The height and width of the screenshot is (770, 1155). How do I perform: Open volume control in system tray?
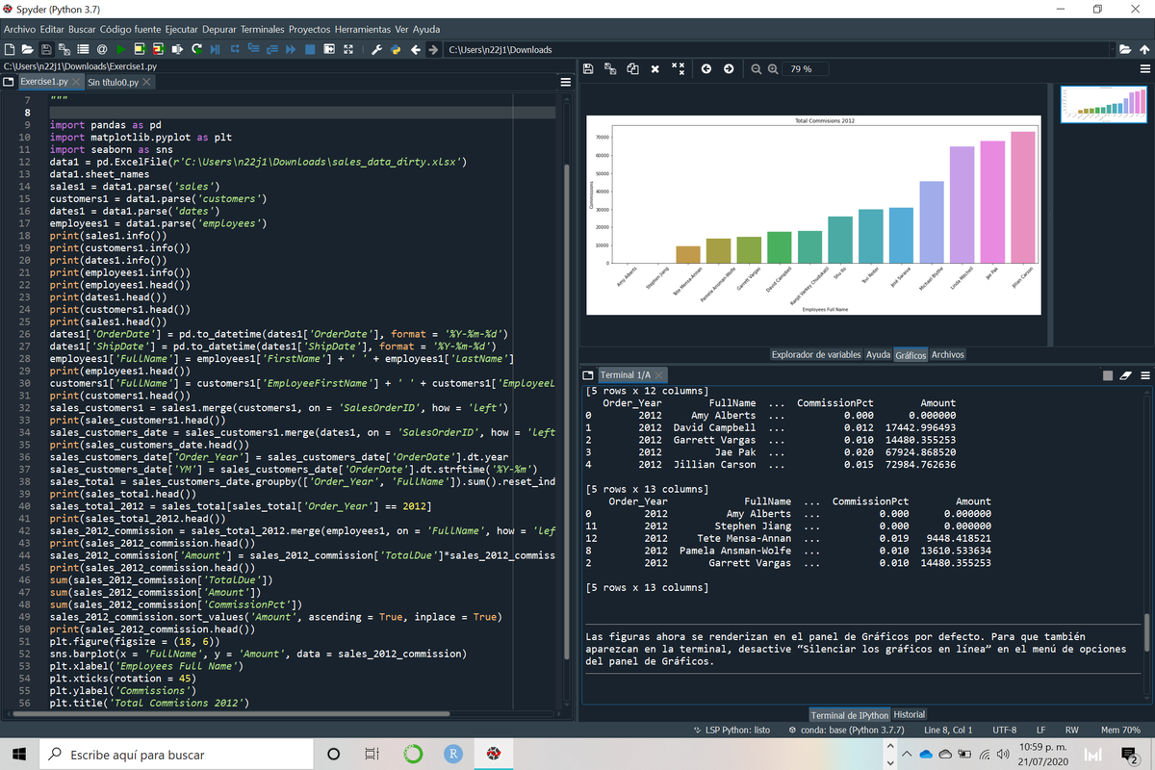(1003, 754)
